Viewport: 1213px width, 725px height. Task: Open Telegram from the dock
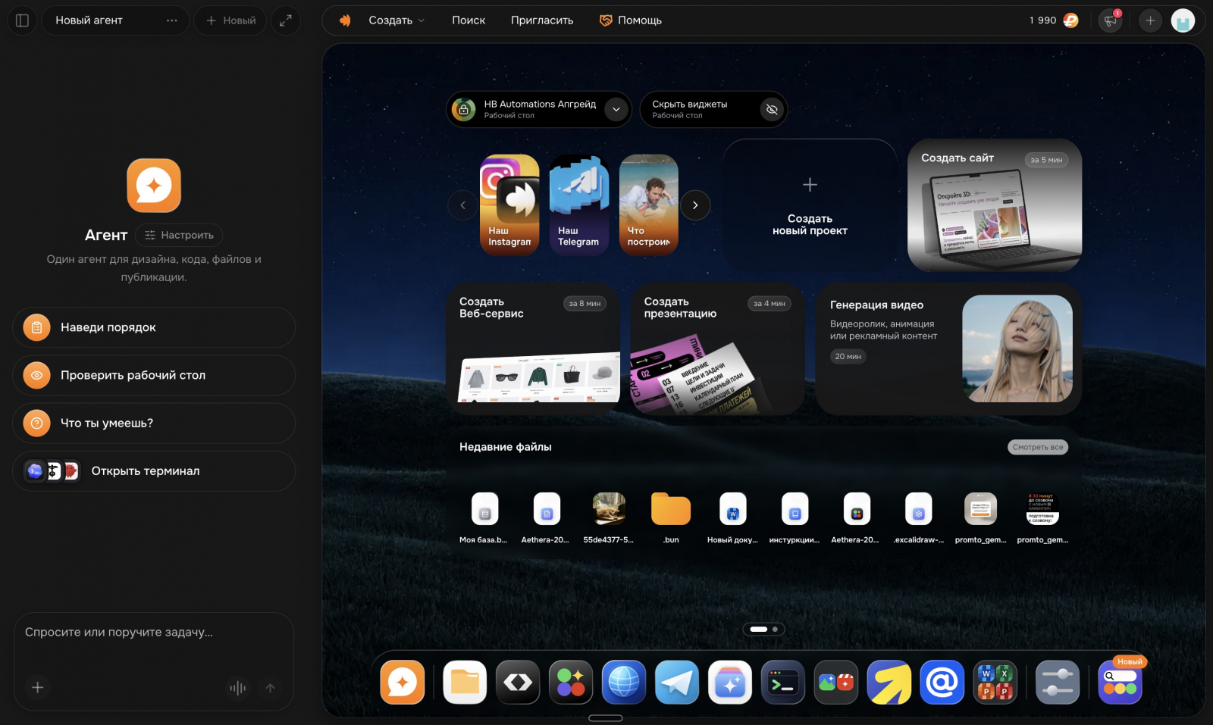click(677, 683)
